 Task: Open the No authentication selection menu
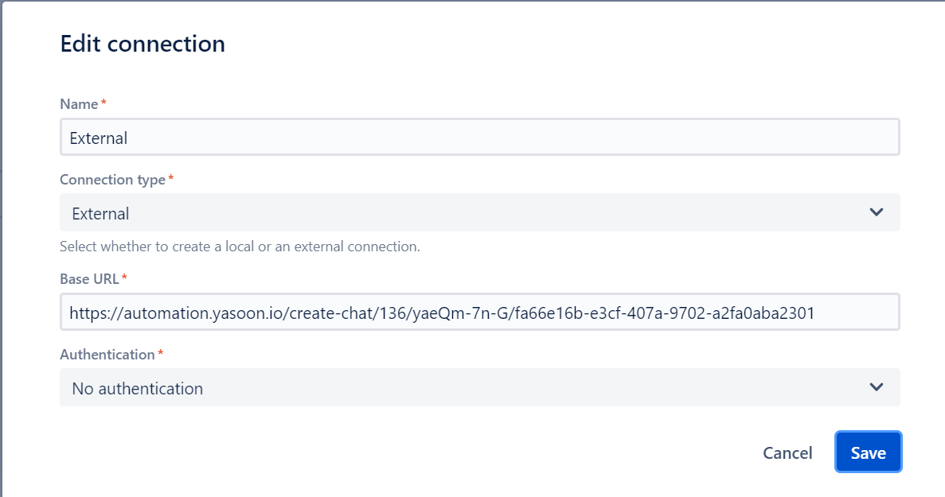[x=478, y=387]
